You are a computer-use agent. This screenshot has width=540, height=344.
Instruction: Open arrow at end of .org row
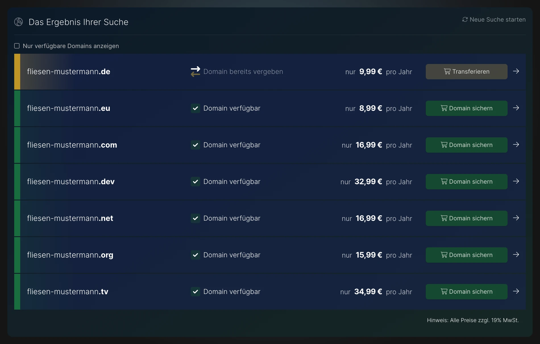(516, 254)
